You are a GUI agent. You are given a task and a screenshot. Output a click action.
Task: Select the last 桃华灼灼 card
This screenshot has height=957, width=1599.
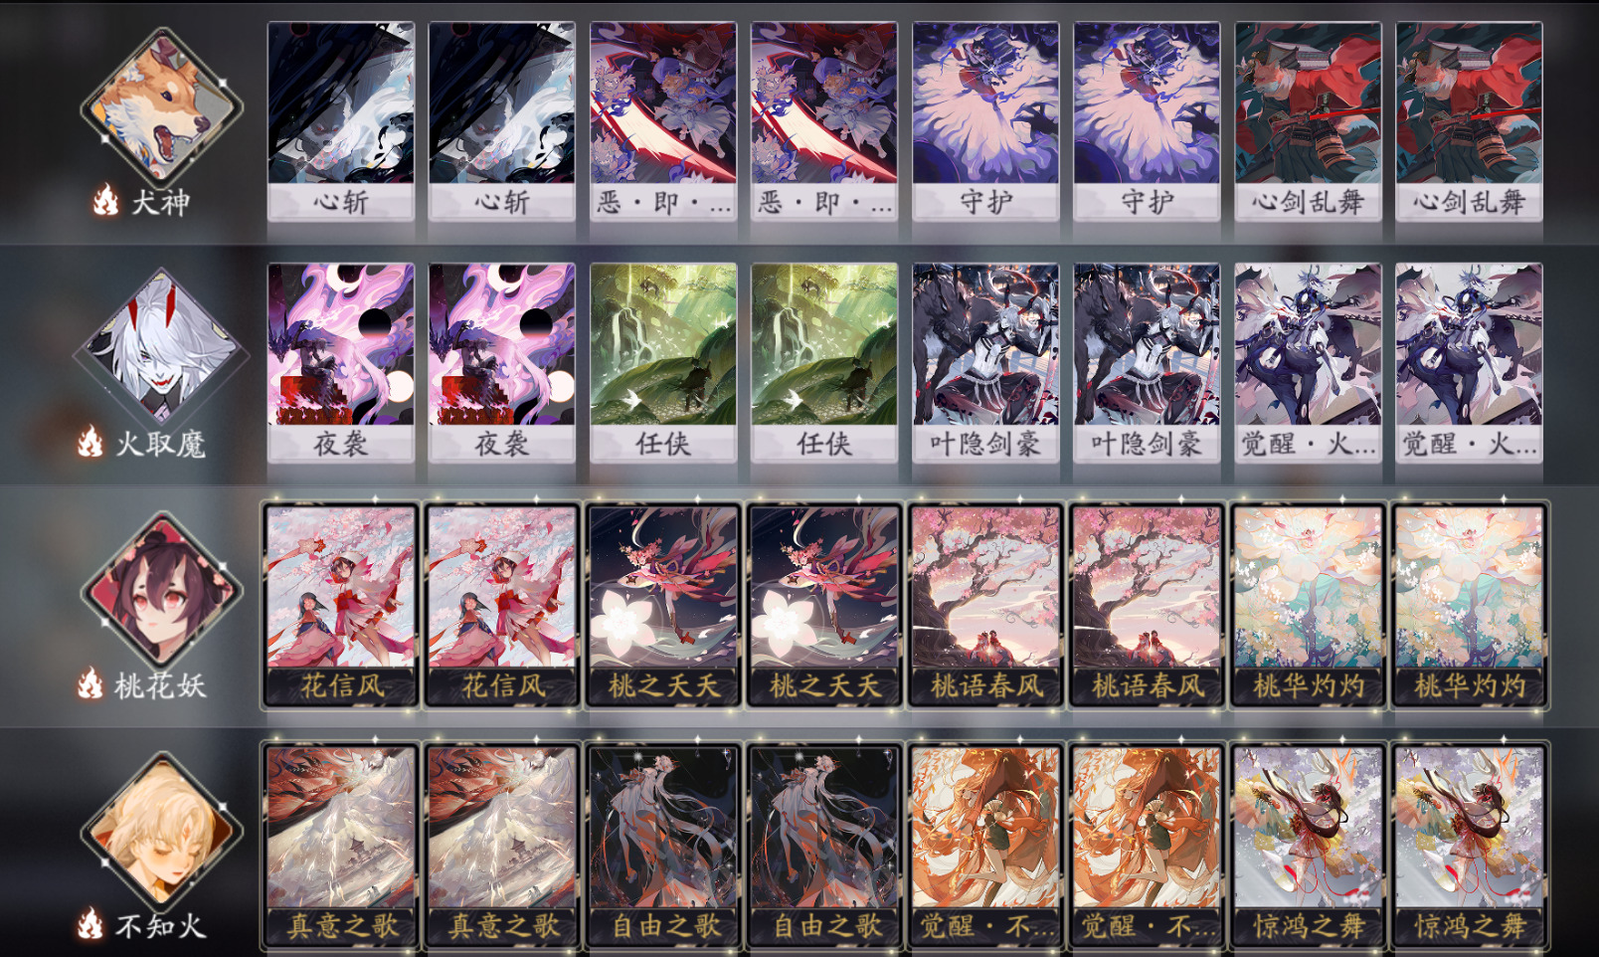(x=1469, y=605)
